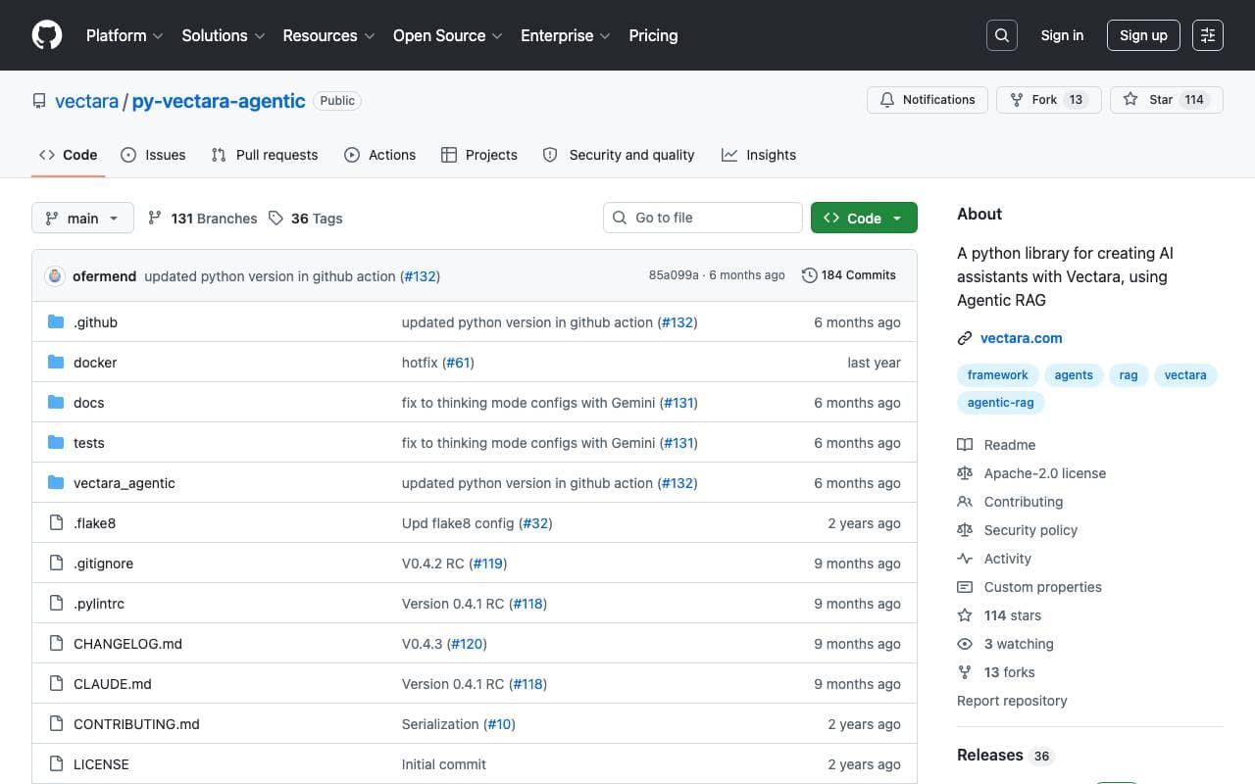Click the GitHub logo icon

click(x=47, y=35)
